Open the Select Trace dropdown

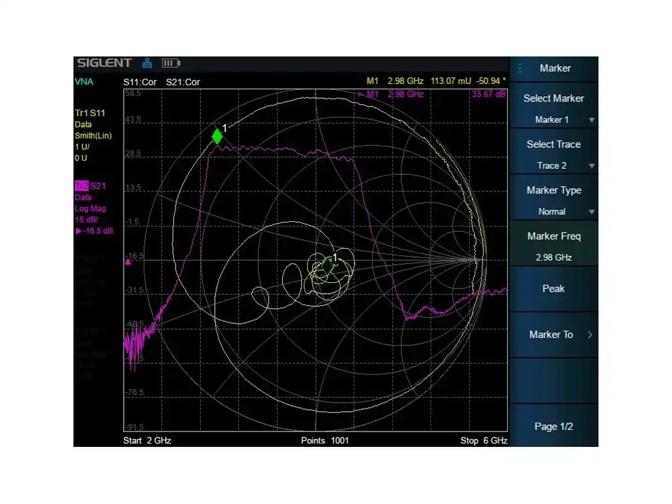554,155
